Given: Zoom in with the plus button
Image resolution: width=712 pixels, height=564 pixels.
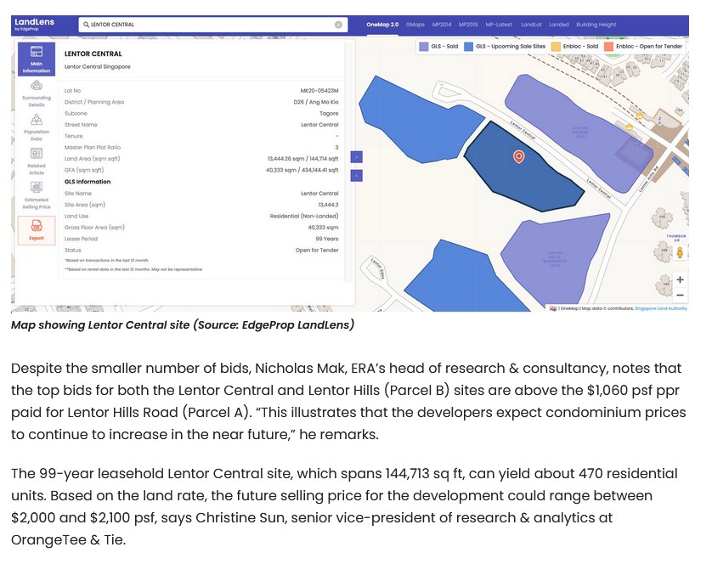Looking at the screenshot, I should [x=680, y=279].
